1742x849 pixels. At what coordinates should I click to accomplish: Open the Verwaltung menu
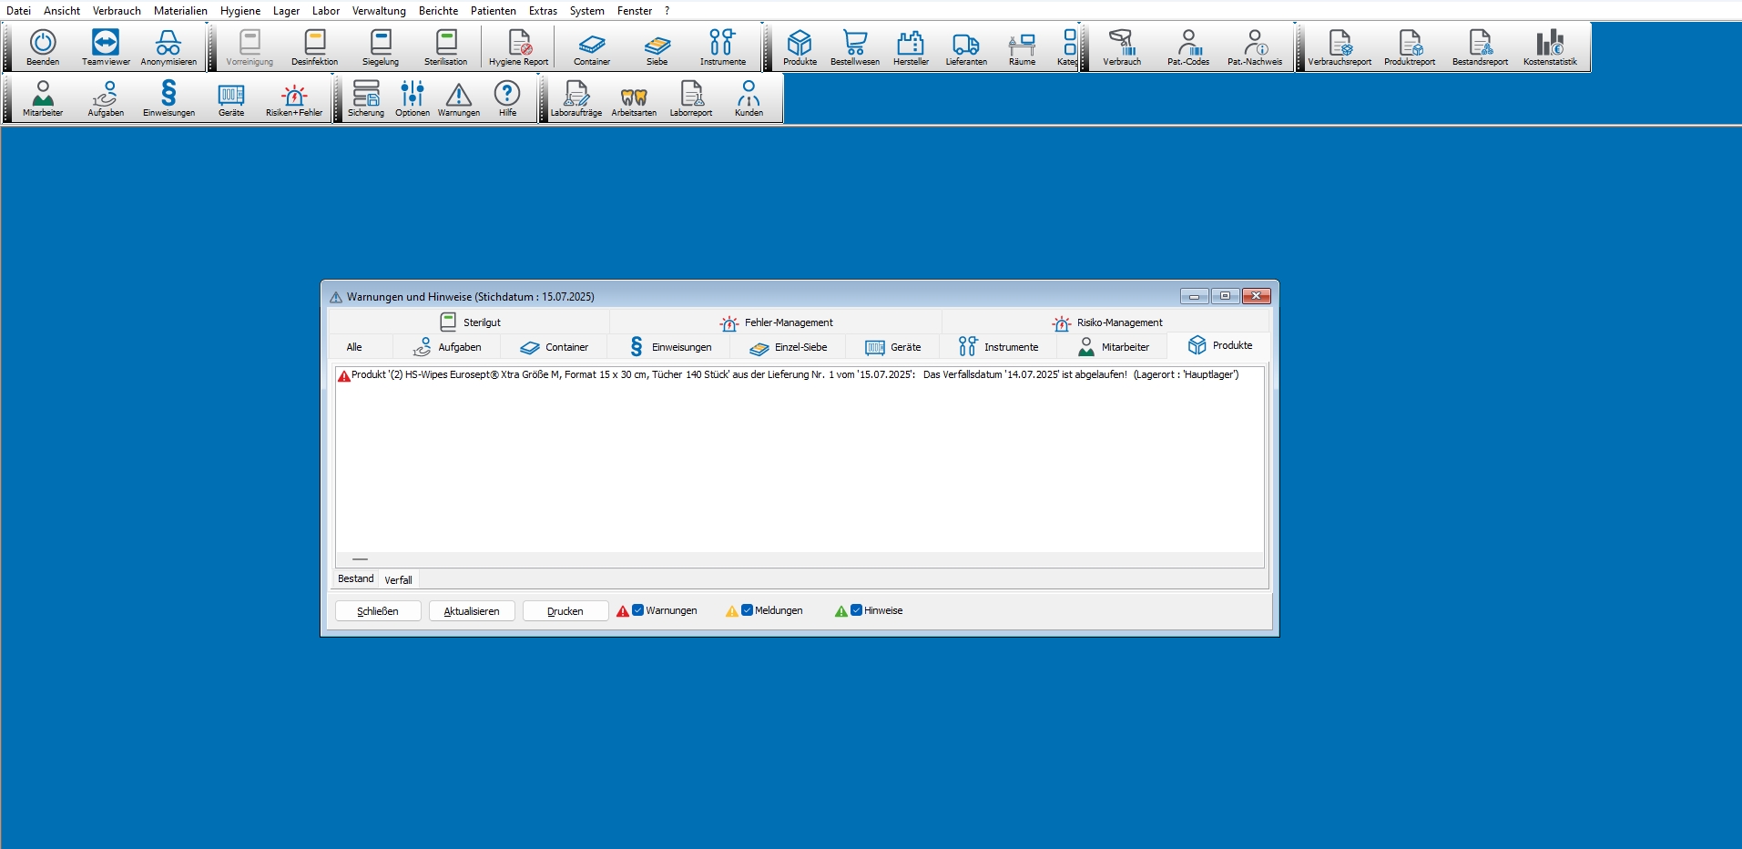coord(379,11)
